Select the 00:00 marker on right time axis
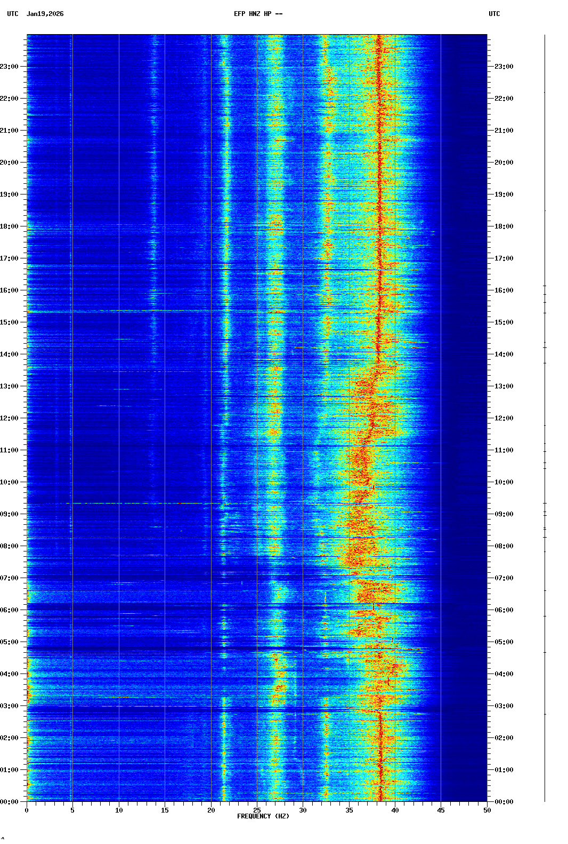 click(x=504, y=802)
